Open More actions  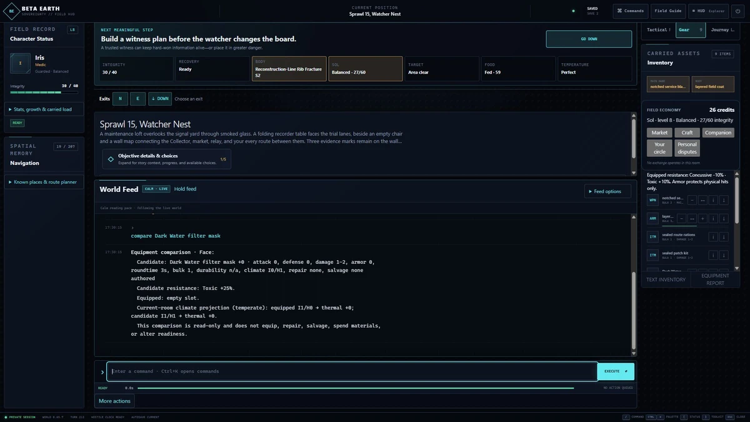114,401
